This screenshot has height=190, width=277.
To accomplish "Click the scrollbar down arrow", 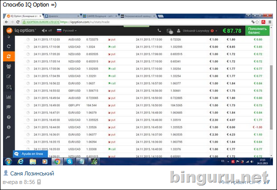I will click(271, 155).
